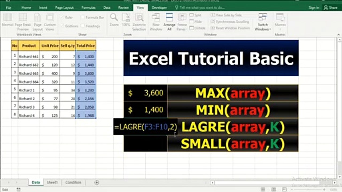The image size is (342, 192).
Task: Select the MAX result cell $ 3,600
Action: coord(146,93)
